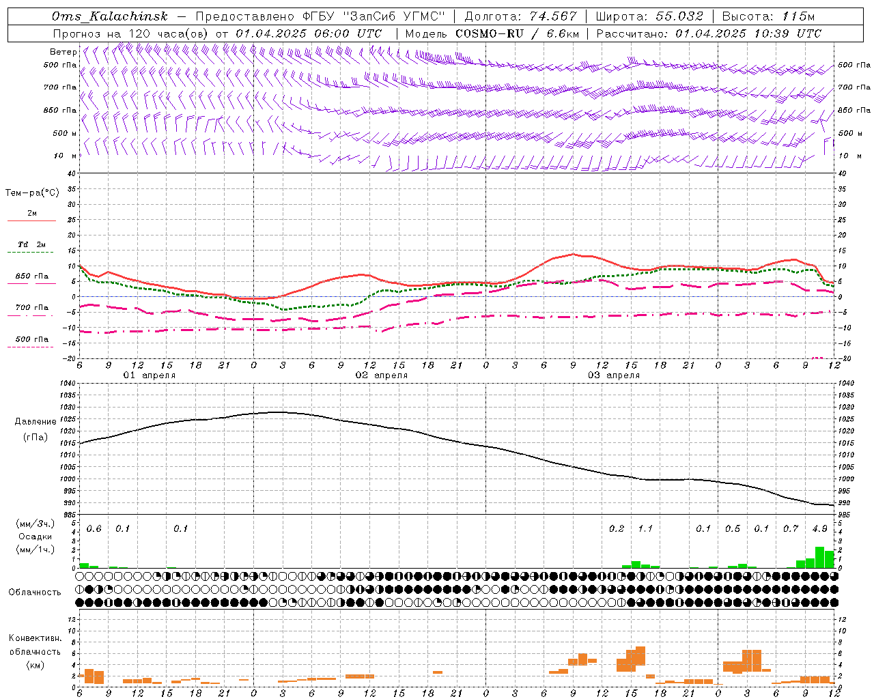
Task: Click the 1.1 precipitation amount value
Action: 645,528
